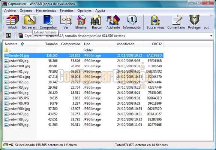Click the address bar archive path field
Screen dimensions: 216x150
(115, 36)
